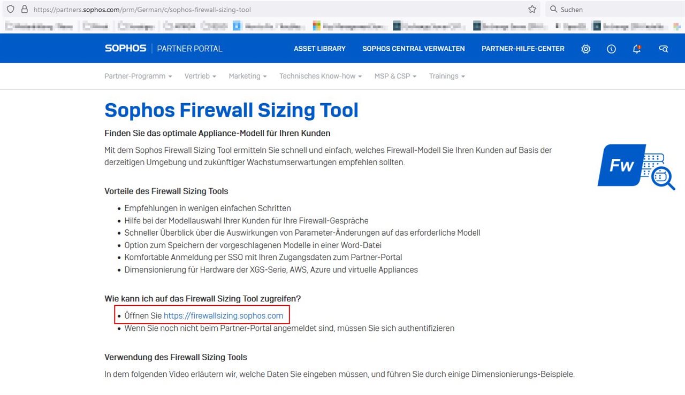Open Partner-Hilfe-Center

[523, 49]
